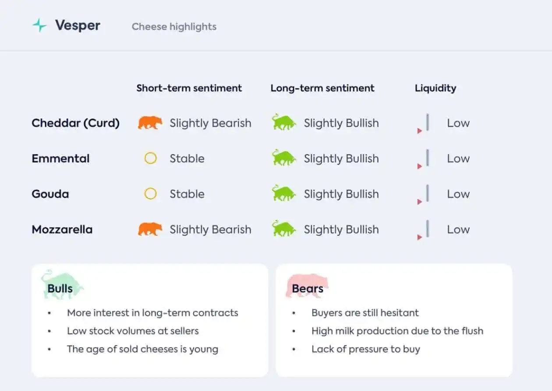
Task: Click the pink bear icon in the Bears card
Action: 307,286
